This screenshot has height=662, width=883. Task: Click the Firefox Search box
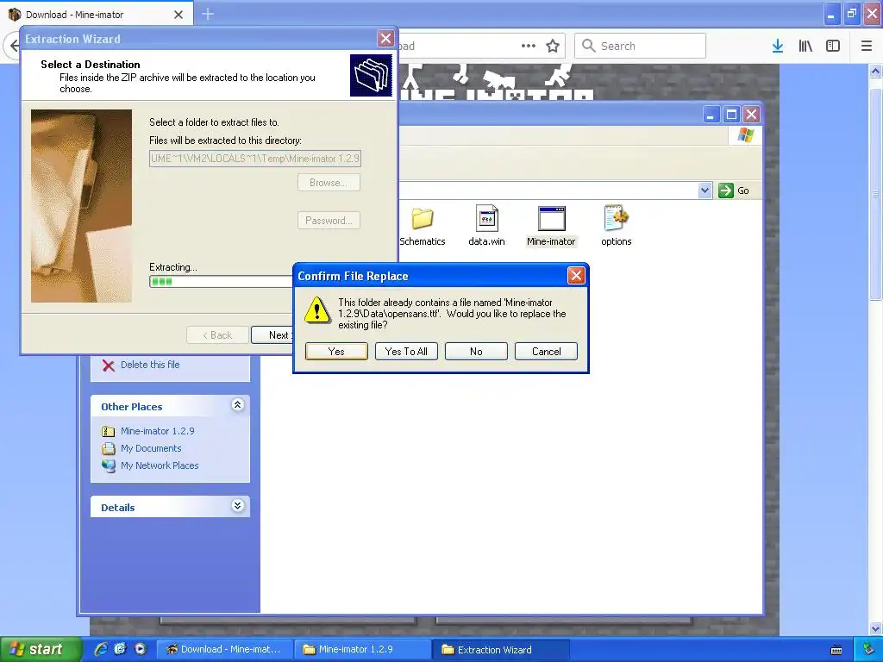(x=641, y=46)
